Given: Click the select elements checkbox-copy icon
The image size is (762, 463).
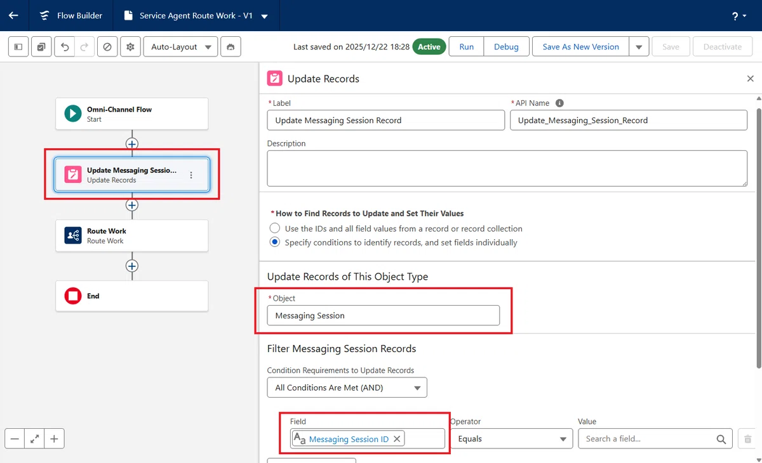Looking at the screenshot, I should 41,47.
